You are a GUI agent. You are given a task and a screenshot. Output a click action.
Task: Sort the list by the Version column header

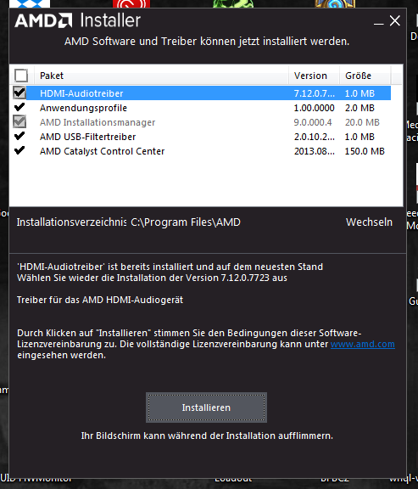click(x=314, y=76)
